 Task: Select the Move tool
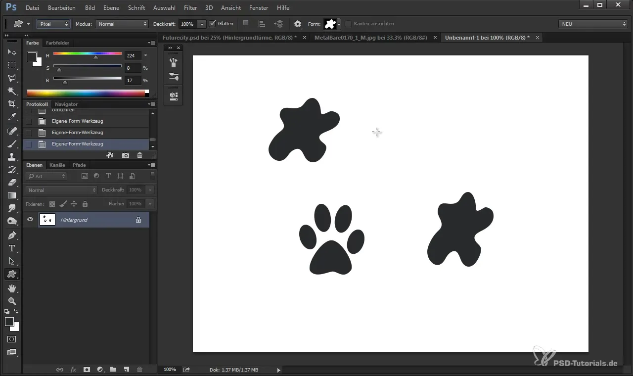click(12, 52)
